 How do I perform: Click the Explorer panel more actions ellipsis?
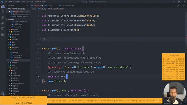point(27,6)
